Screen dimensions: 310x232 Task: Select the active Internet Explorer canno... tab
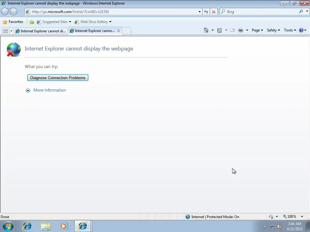(x=93, y=31)
